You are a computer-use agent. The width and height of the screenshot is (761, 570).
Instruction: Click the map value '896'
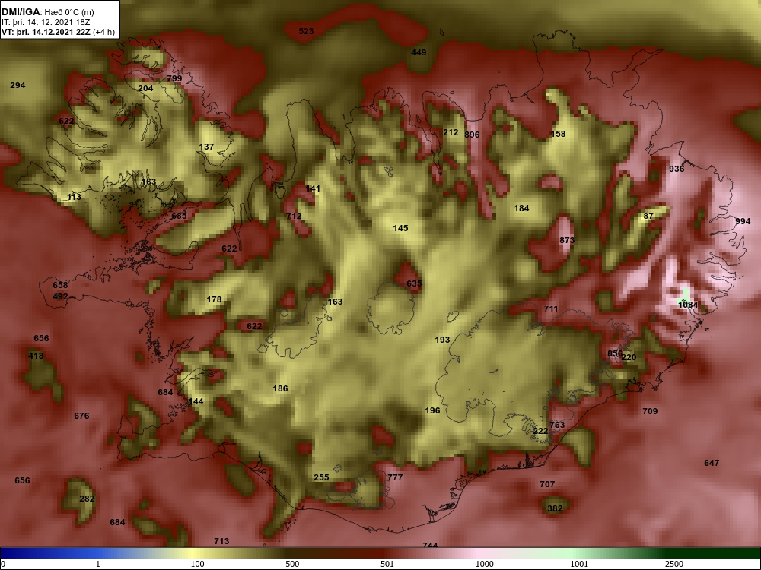472,135
